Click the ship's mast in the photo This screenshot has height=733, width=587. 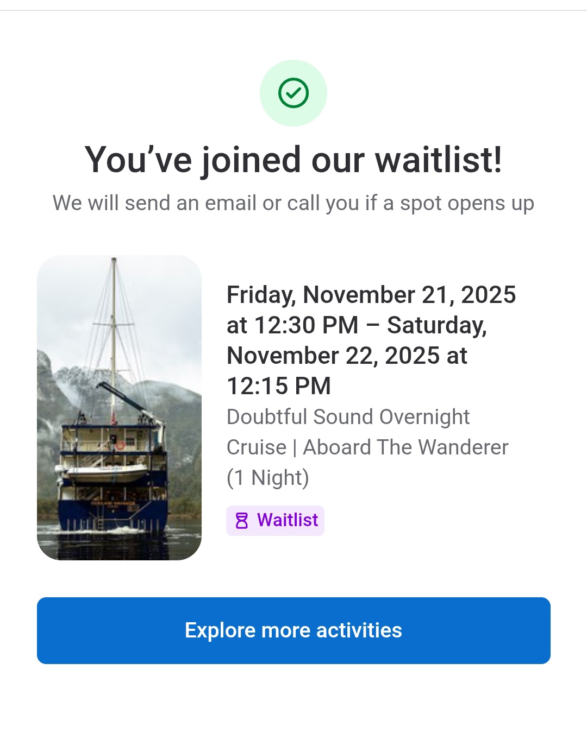(x=114, y=326)
